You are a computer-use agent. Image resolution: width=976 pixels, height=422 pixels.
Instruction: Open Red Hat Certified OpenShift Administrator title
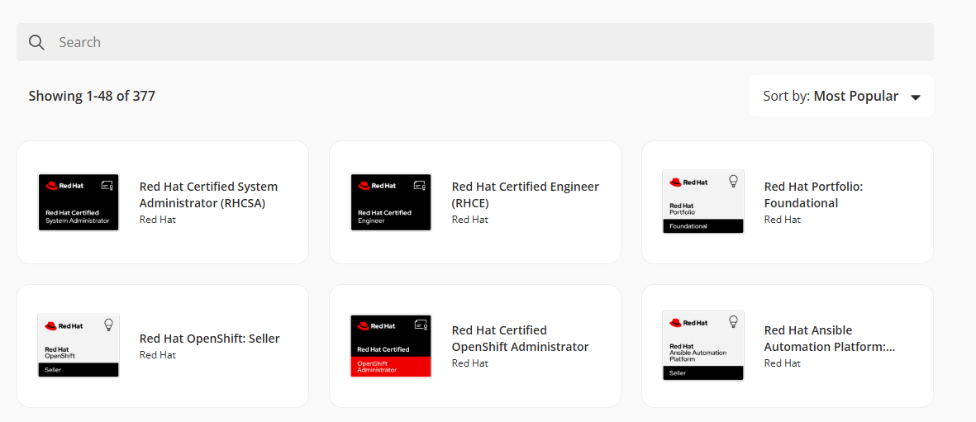click(x=521, y=339)
